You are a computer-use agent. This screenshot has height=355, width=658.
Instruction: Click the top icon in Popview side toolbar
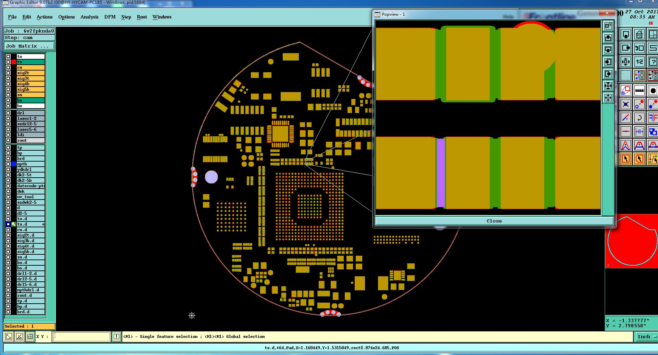pyautogui.click(x=608, y=26)
